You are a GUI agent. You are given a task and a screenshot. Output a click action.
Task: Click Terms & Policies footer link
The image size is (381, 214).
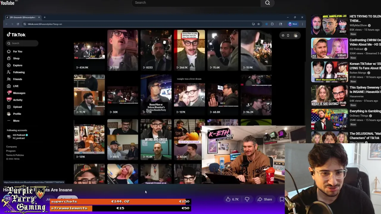point(15,155)
